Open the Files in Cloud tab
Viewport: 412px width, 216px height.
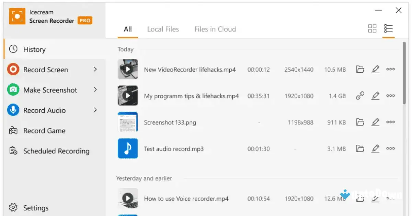[x=215, y=29]
